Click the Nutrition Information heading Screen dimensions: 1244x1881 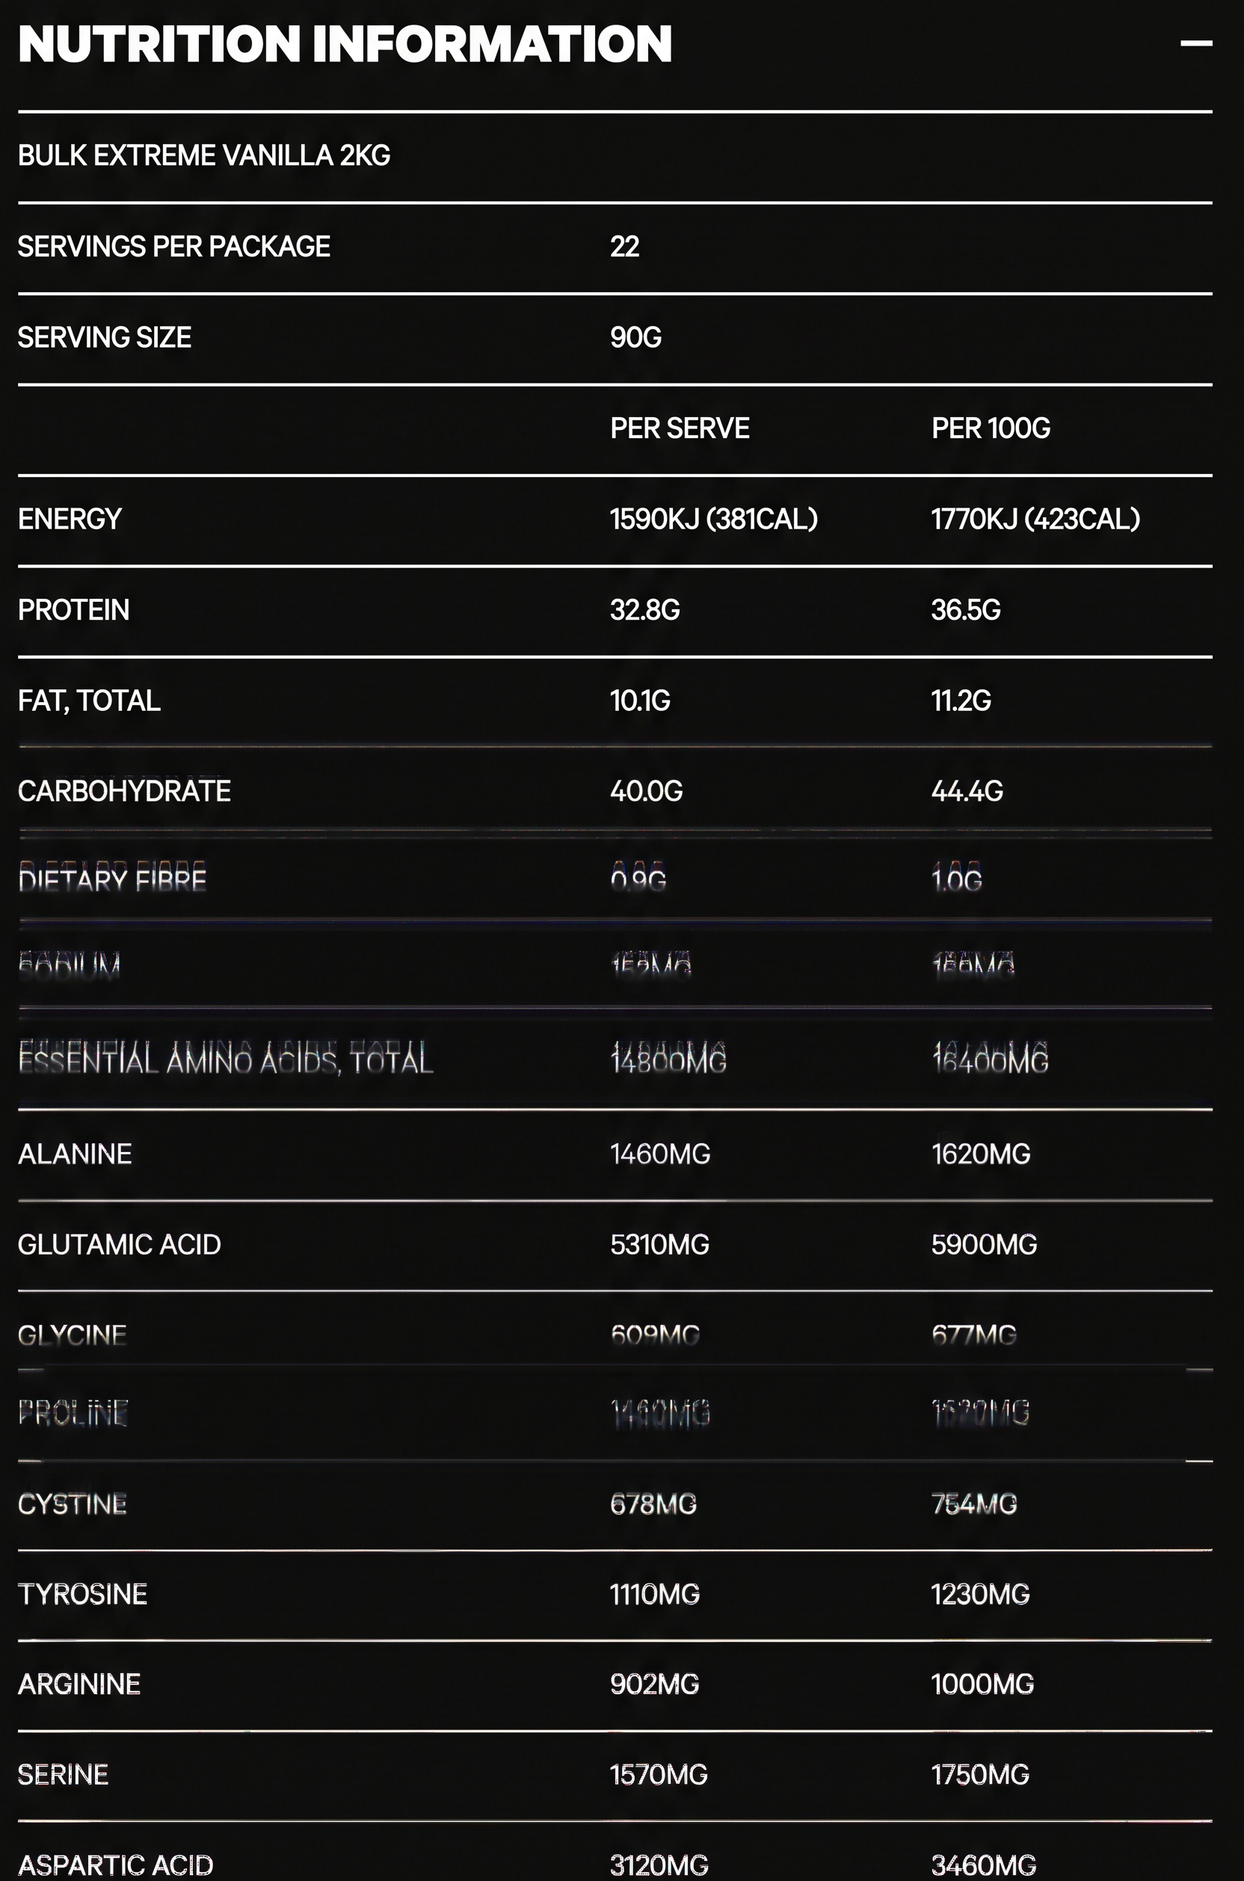tap(345, 43)
